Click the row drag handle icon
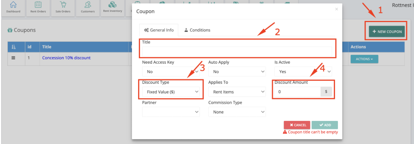The width and height of the screenshot is (414, 144). (x=13, y=58)
